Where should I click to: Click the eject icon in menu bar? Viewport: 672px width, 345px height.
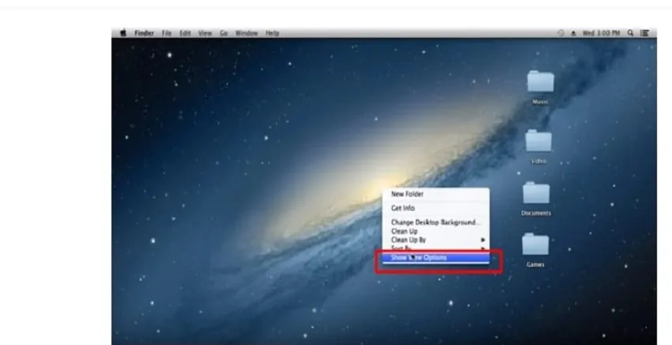click(x=573, y=33)
